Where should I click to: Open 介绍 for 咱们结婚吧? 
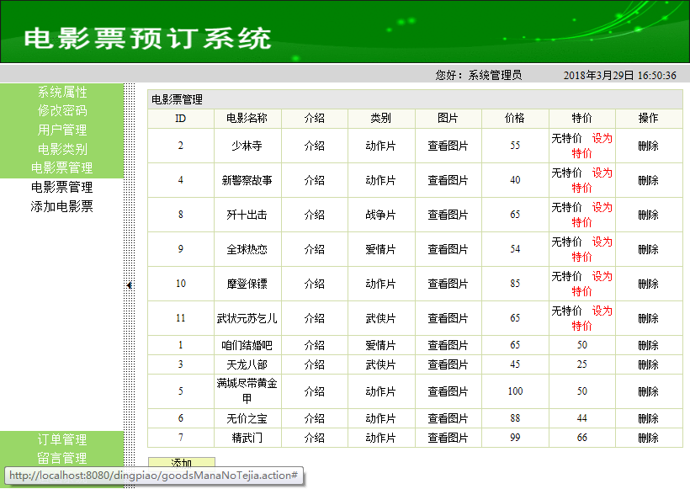[314, 345]
